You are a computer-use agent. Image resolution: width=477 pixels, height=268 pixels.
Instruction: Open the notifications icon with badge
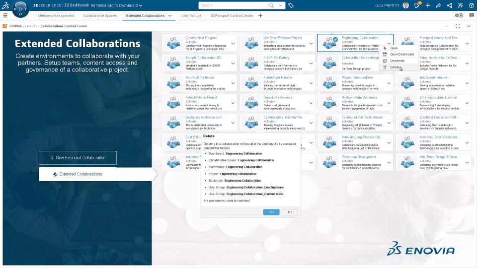click(x=417, y=5)
